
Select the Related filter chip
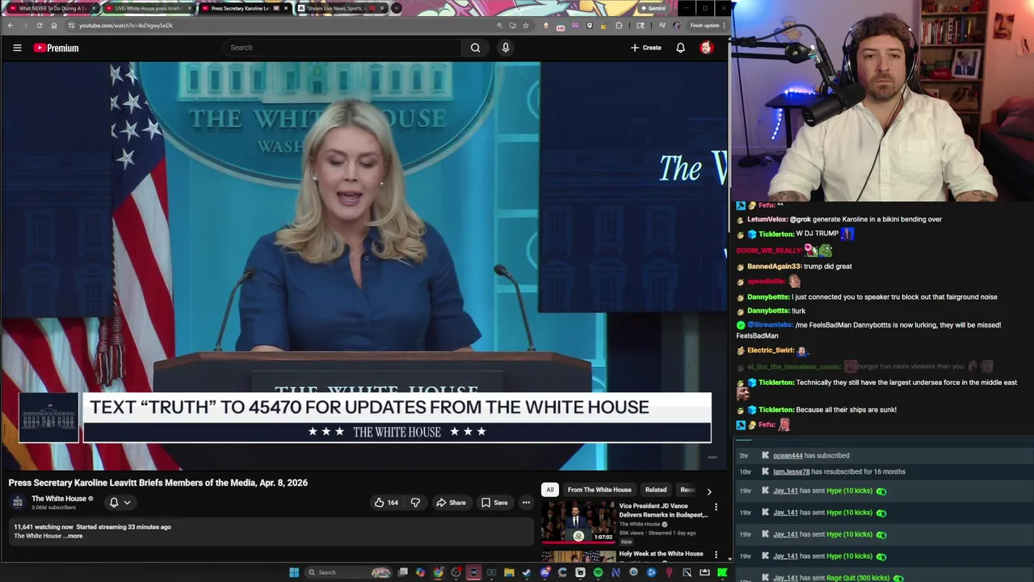pyautogui.click(x=656, y=490)
